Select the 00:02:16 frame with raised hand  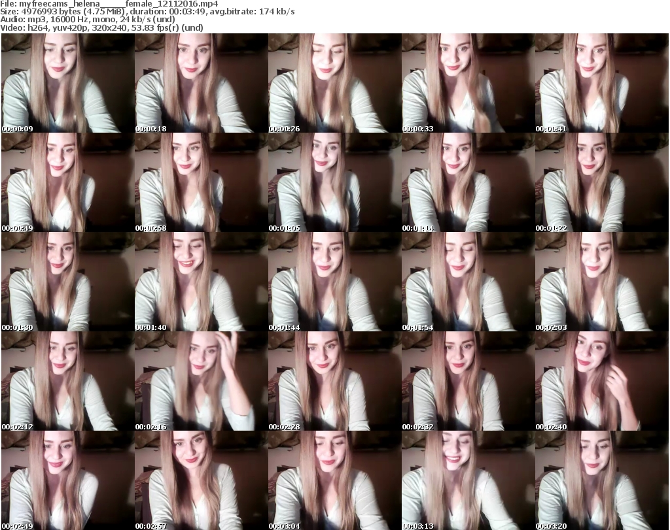(201, 381)
